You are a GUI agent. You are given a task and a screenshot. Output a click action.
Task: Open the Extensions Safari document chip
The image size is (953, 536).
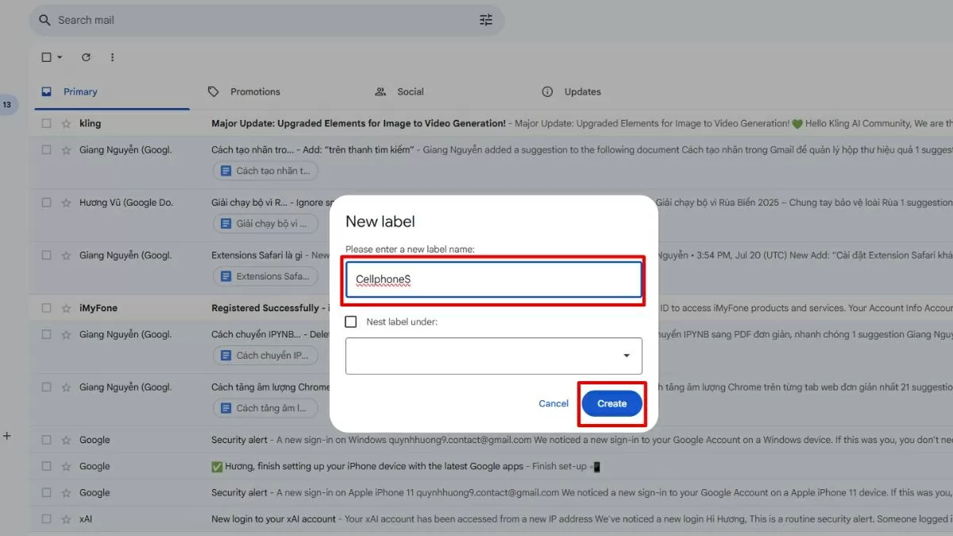click(x=265, y=276)
